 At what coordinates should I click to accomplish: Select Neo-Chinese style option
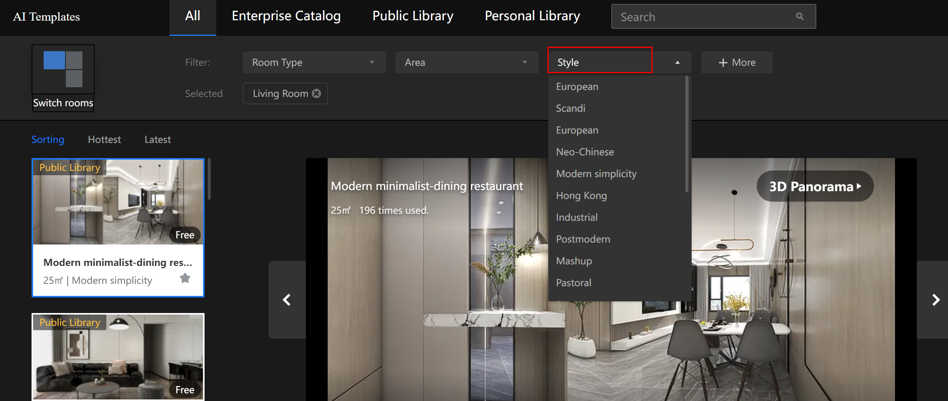point(616,152)
